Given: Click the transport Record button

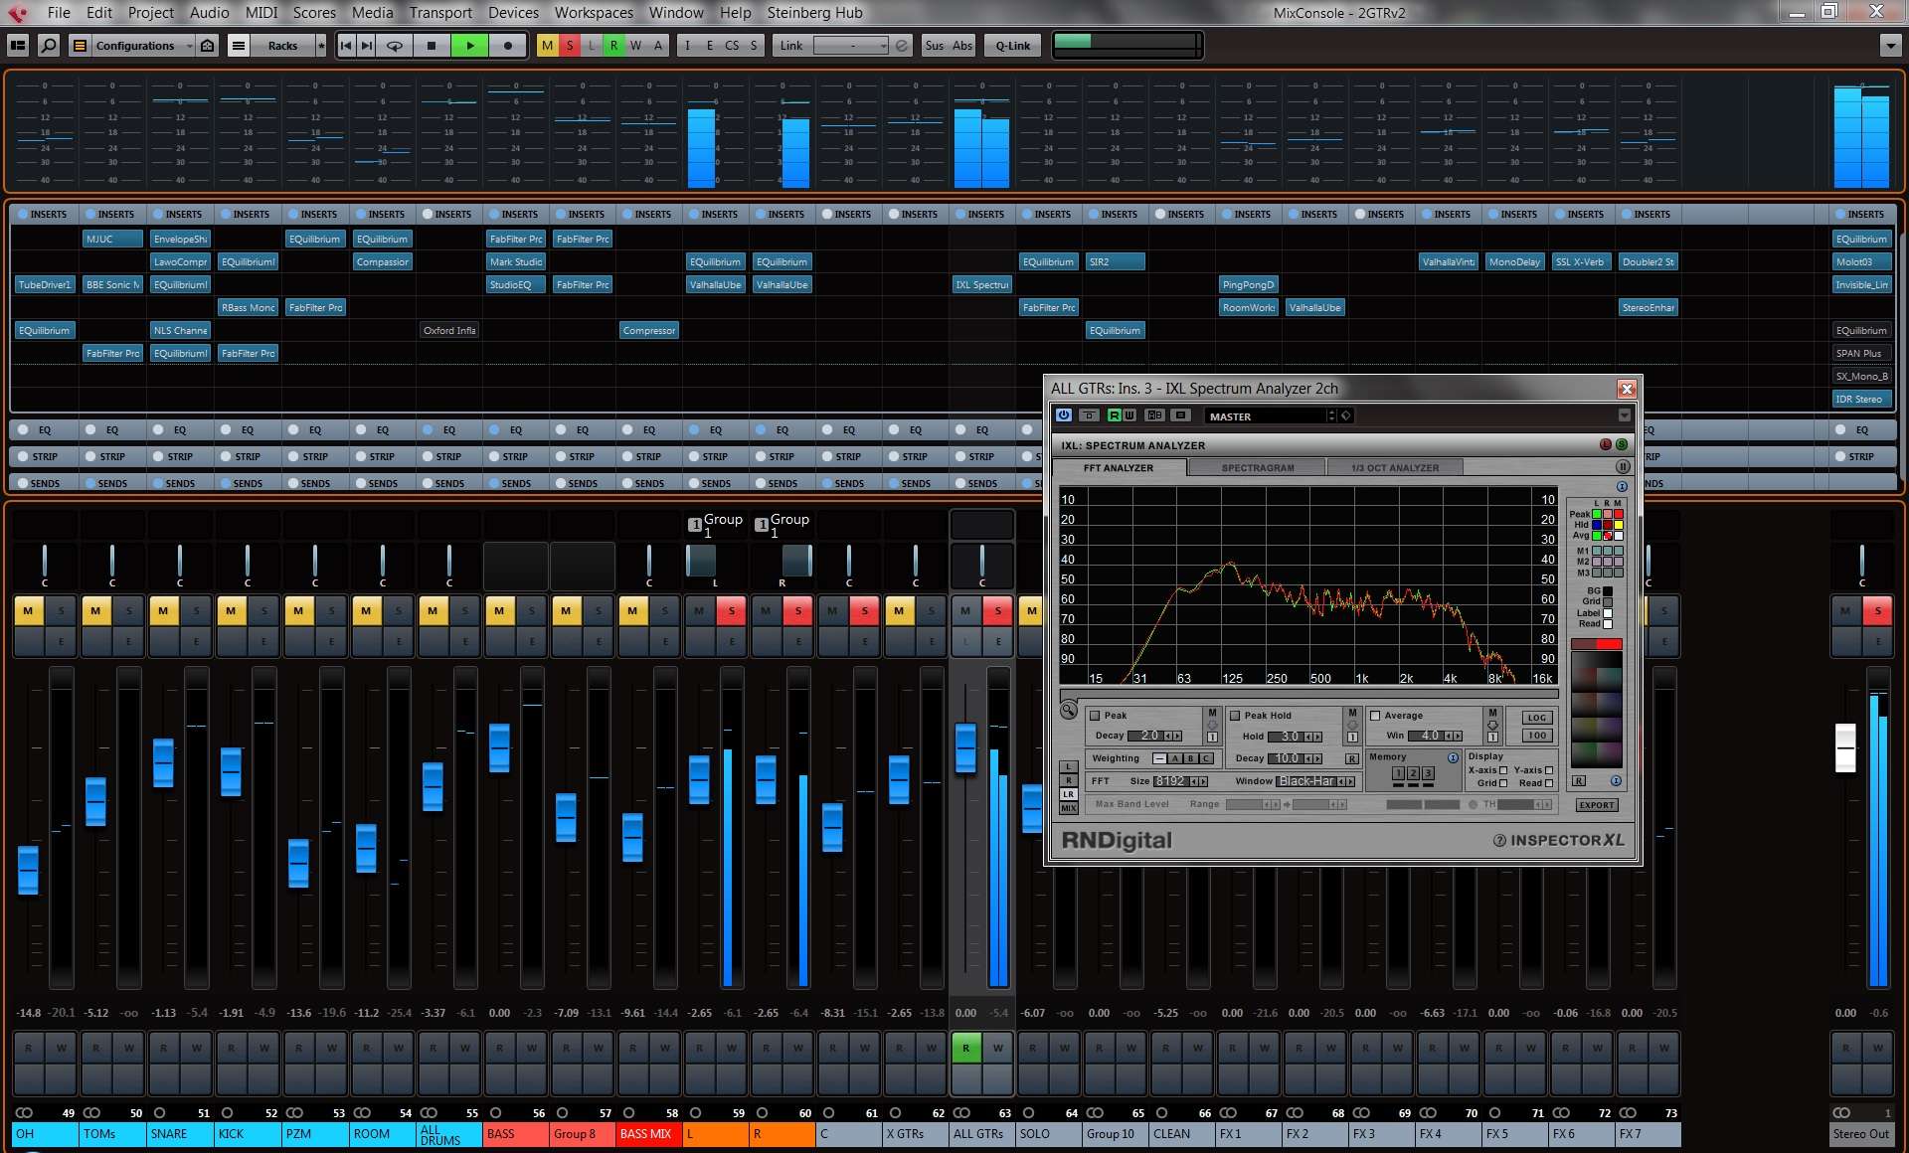Looking at the screenshot, I should (x=508, y=46).
